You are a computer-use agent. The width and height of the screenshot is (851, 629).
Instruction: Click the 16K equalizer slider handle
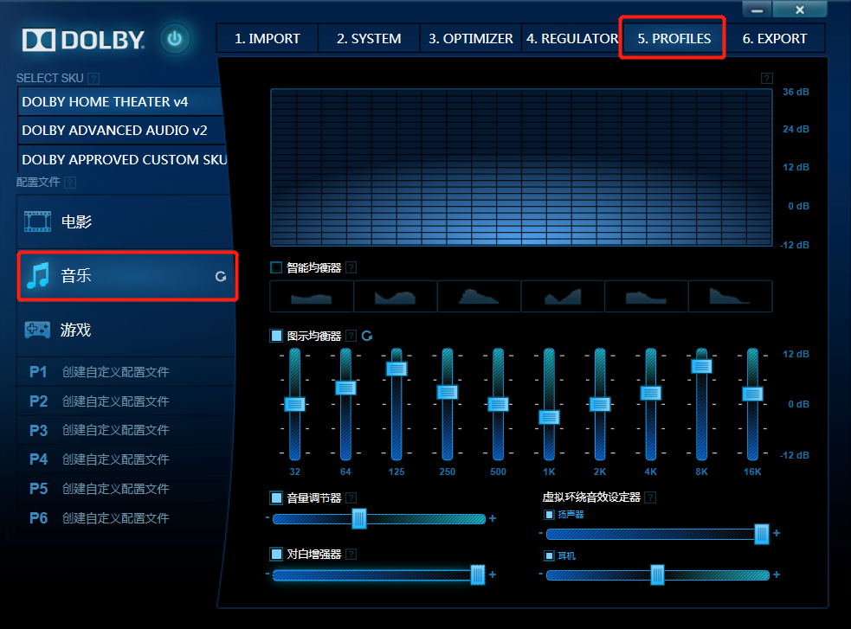pos(753,394)
